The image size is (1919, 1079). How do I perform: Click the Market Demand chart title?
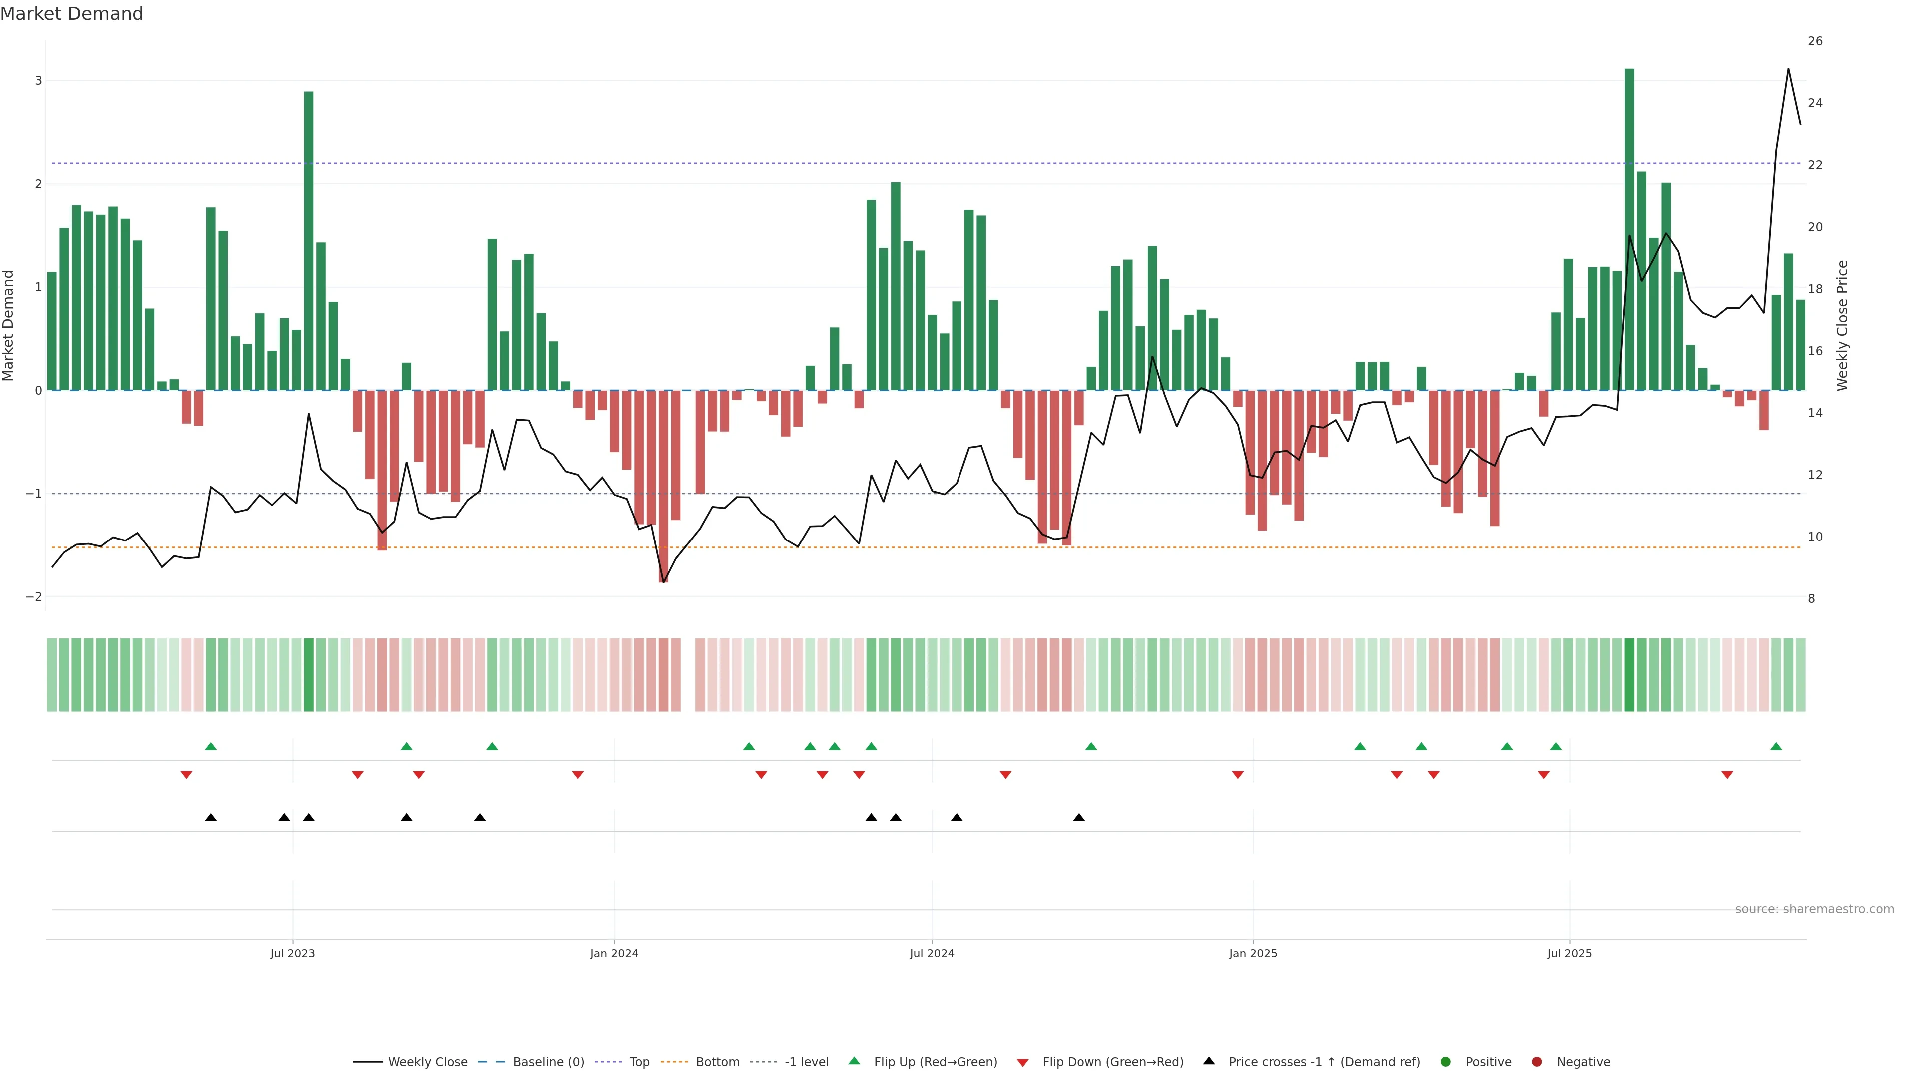(71, 14)
